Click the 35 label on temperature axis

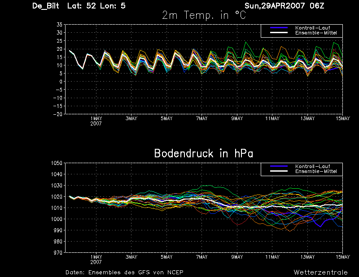pyautogui.click(x=60, y=25)
